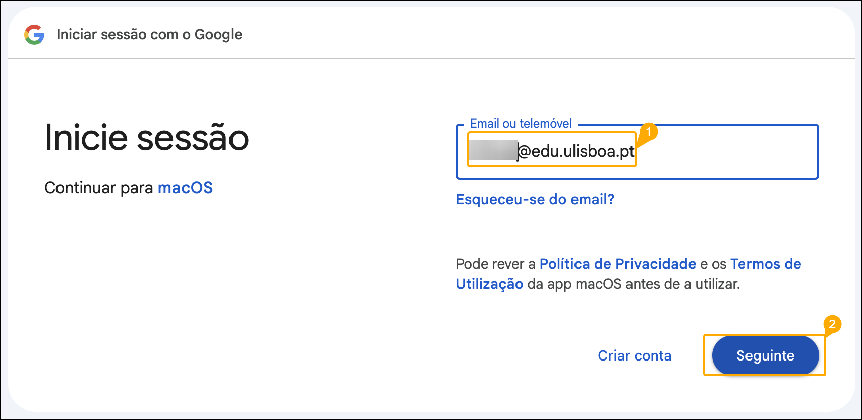Click the "Continuar para" text
862x420 pixels.
99,188
